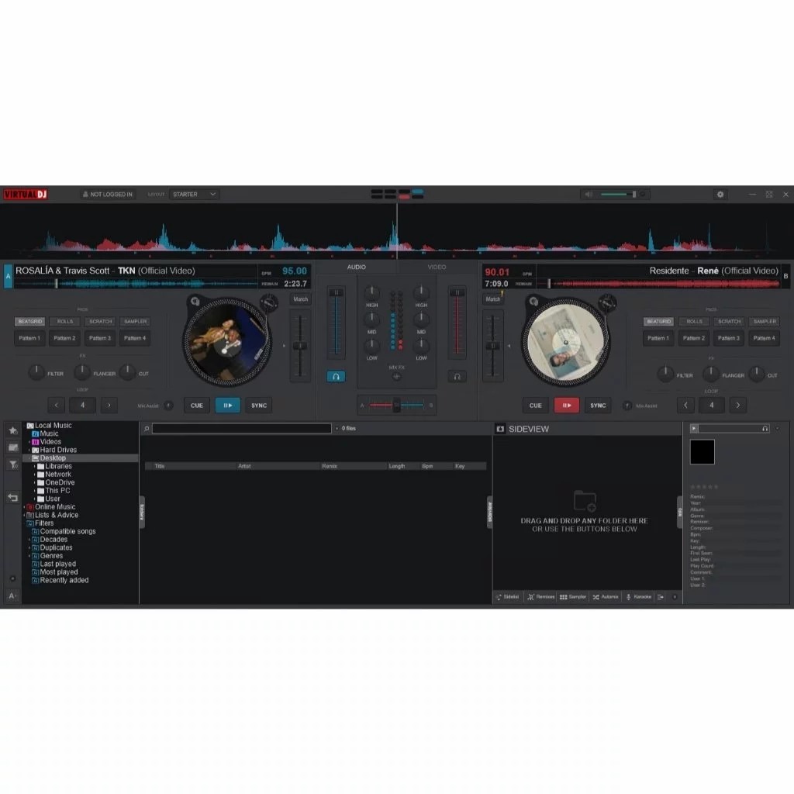Click the search input field above the file list
The image size is (794, 794).
[x=242, y=428]
